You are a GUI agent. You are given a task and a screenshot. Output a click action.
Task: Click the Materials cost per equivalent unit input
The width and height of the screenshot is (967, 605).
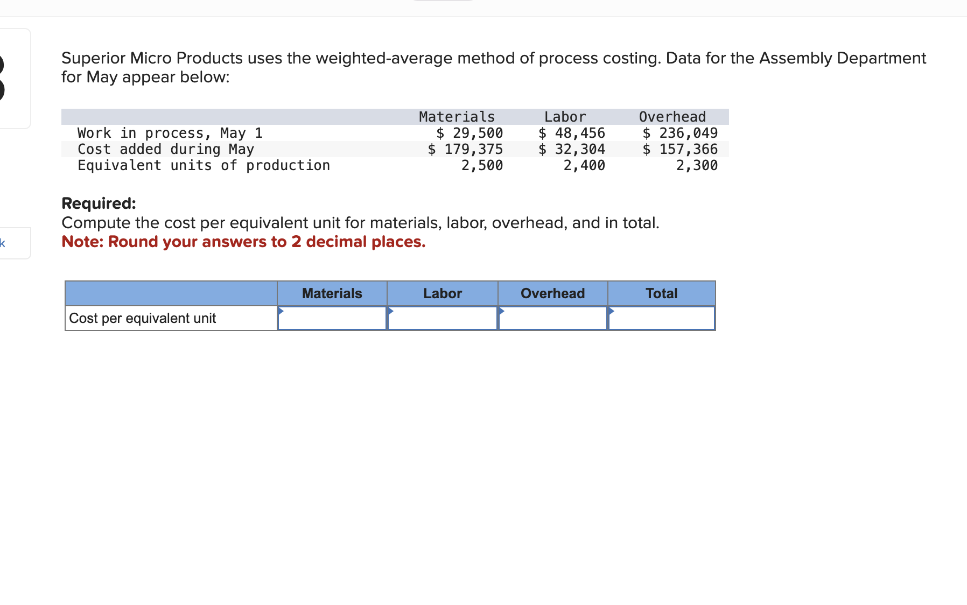(332, 318)
